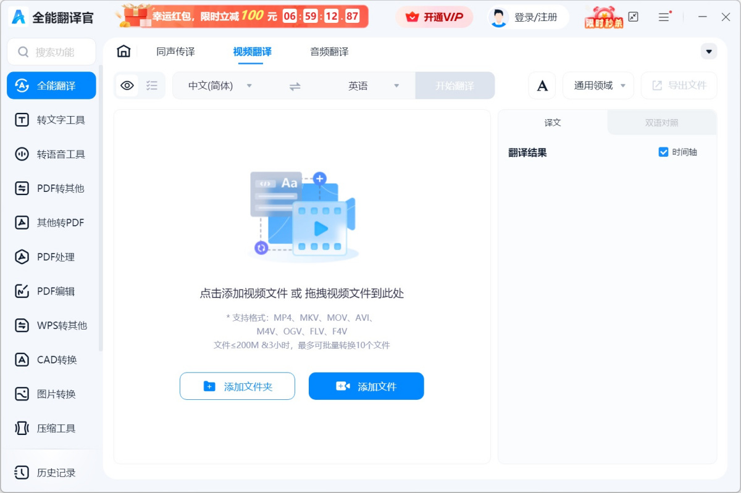Switch to the 同声传译 tab

175,52
